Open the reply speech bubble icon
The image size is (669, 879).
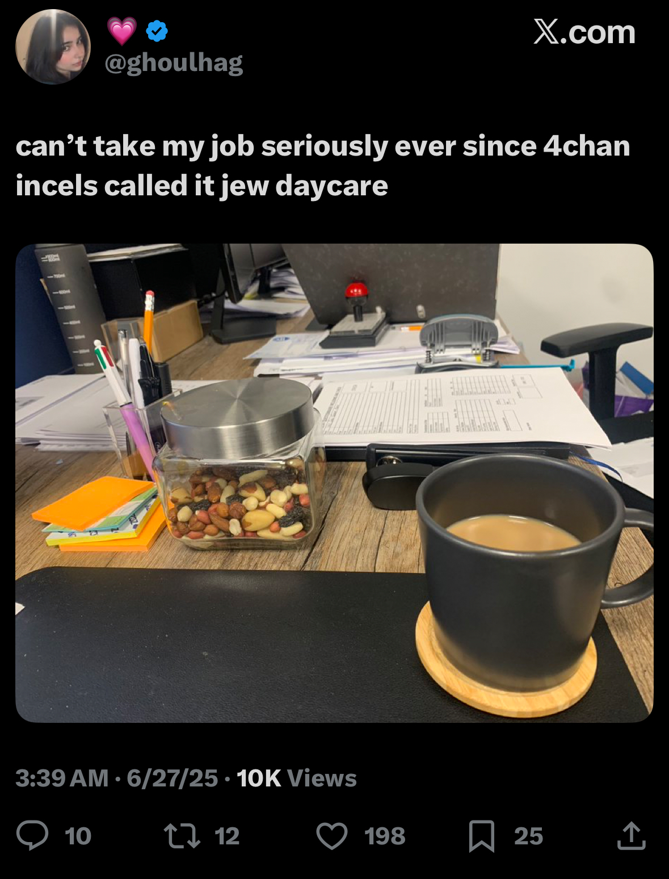pyautogui.click(x=32, y=836)
